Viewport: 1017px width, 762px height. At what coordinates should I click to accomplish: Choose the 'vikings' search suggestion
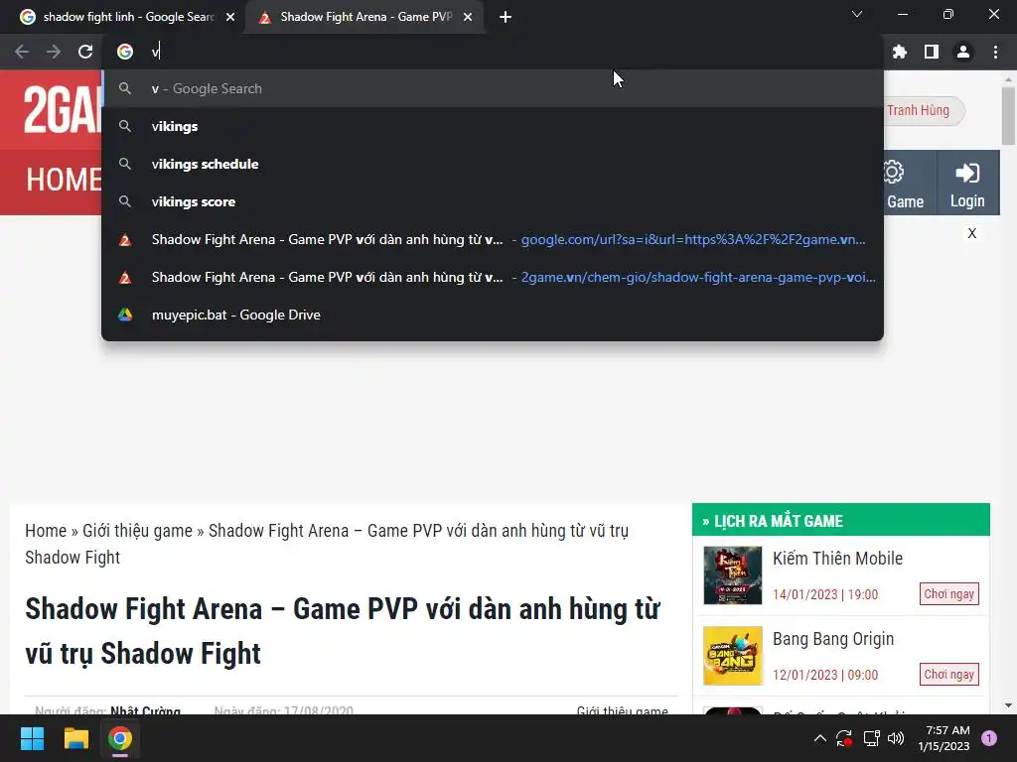coord(493,126)
